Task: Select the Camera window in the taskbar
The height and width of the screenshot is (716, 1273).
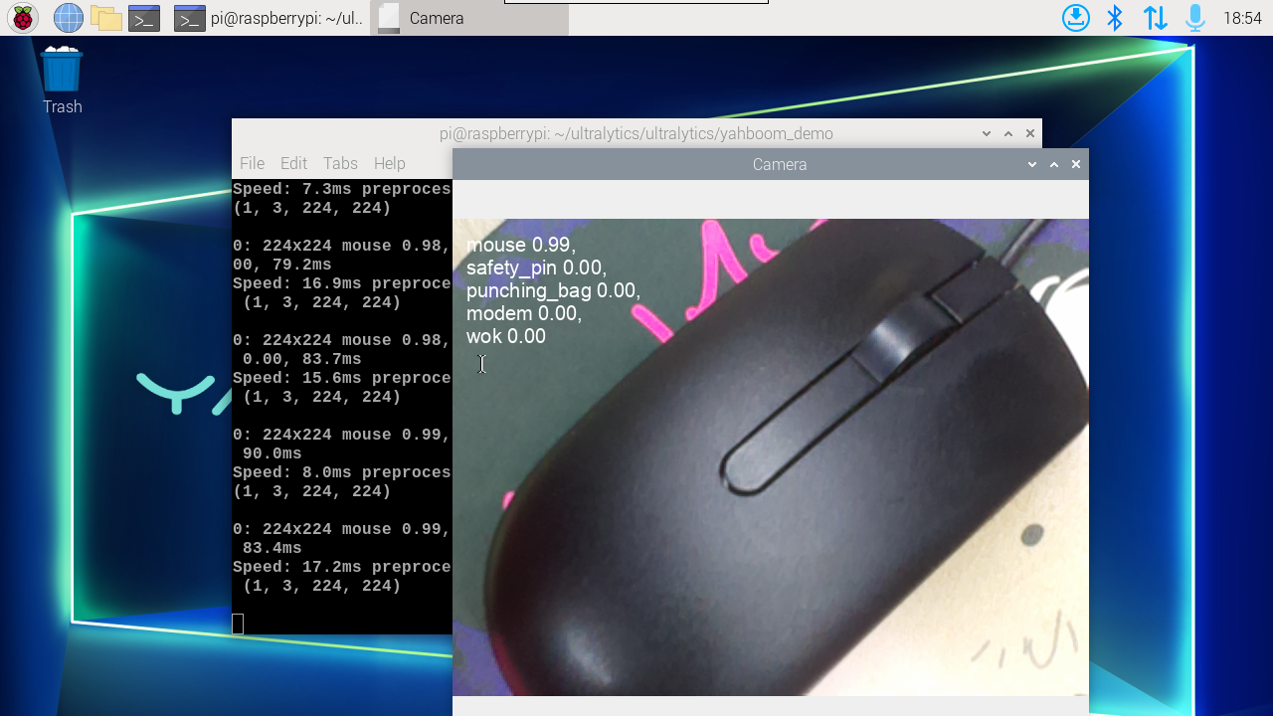Action: point(469,18)
